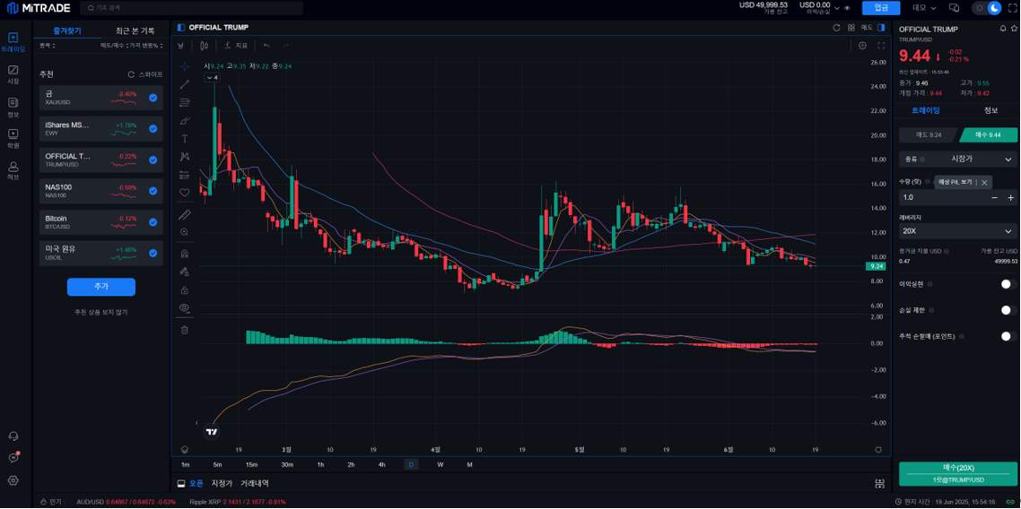Close the 예상 P/L 보기 tooltip
This screenshot has width=1021, height=509.
click(x=984, y=183)
